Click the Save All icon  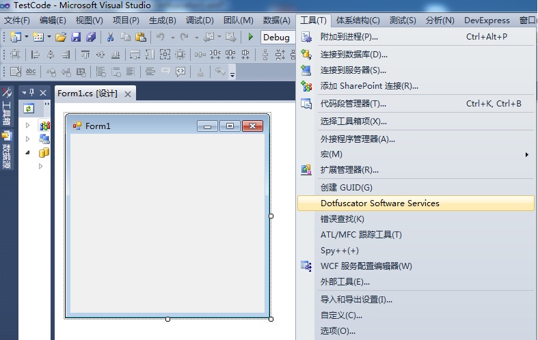click(x=91, y=37)
